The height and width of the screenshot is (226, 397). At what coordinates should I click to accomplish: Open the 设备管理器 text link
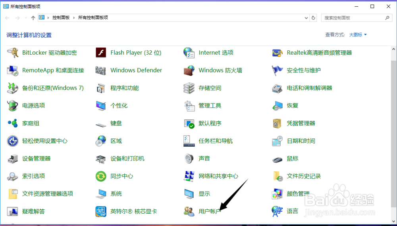point(37,159)
